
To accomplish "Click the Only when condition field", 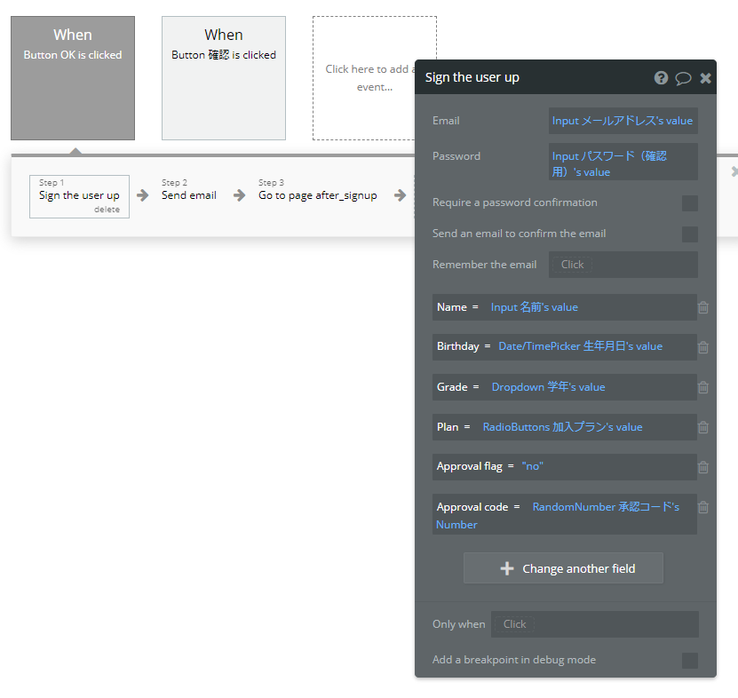I will (x=595, y=624).
